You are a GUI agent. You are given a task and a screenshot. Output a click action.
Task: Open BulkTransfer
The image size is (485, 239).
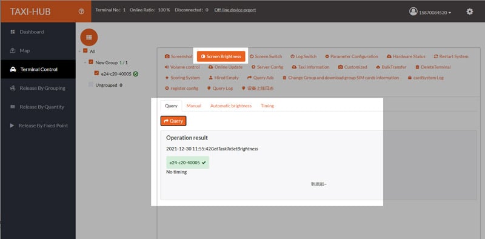[x=391, y=67]
